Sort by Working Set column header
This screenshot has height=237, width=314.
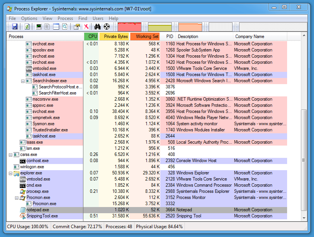coord(147,36)
